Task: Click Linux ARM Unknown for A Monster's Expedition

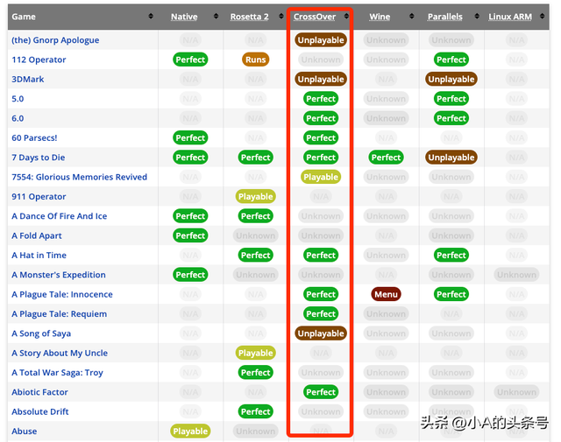Action: 516,275
